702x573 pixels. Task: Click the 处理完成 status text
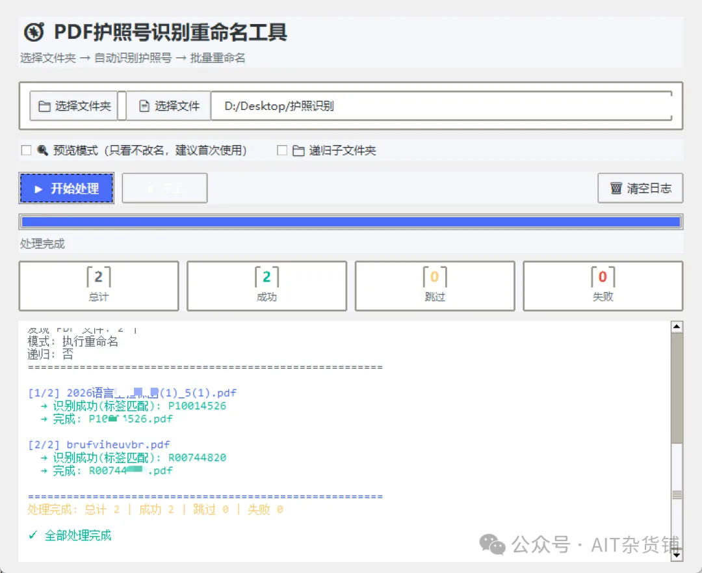[42, 244]
